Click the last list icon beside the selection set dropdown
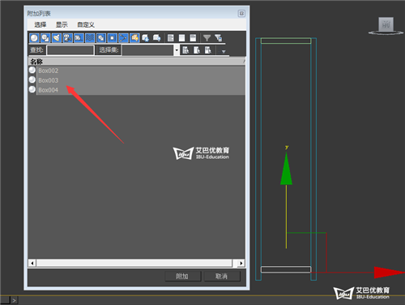The height and width of the screenshot is (305, 405). [207, 50]
